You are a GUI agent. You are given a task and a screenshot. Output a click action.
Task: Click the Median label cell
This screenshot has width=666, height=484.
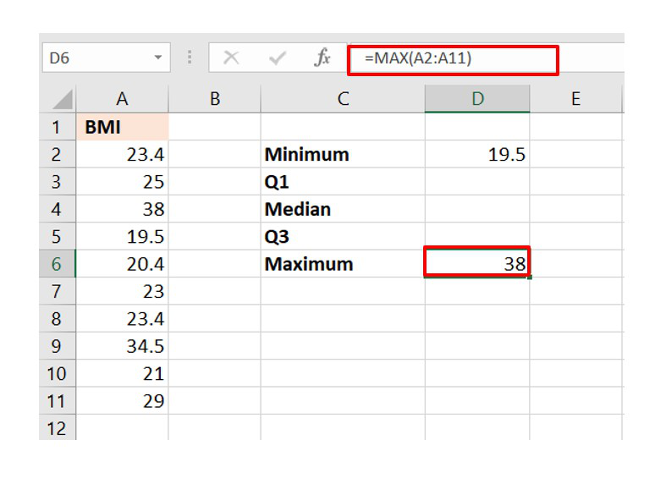(343, 209)
